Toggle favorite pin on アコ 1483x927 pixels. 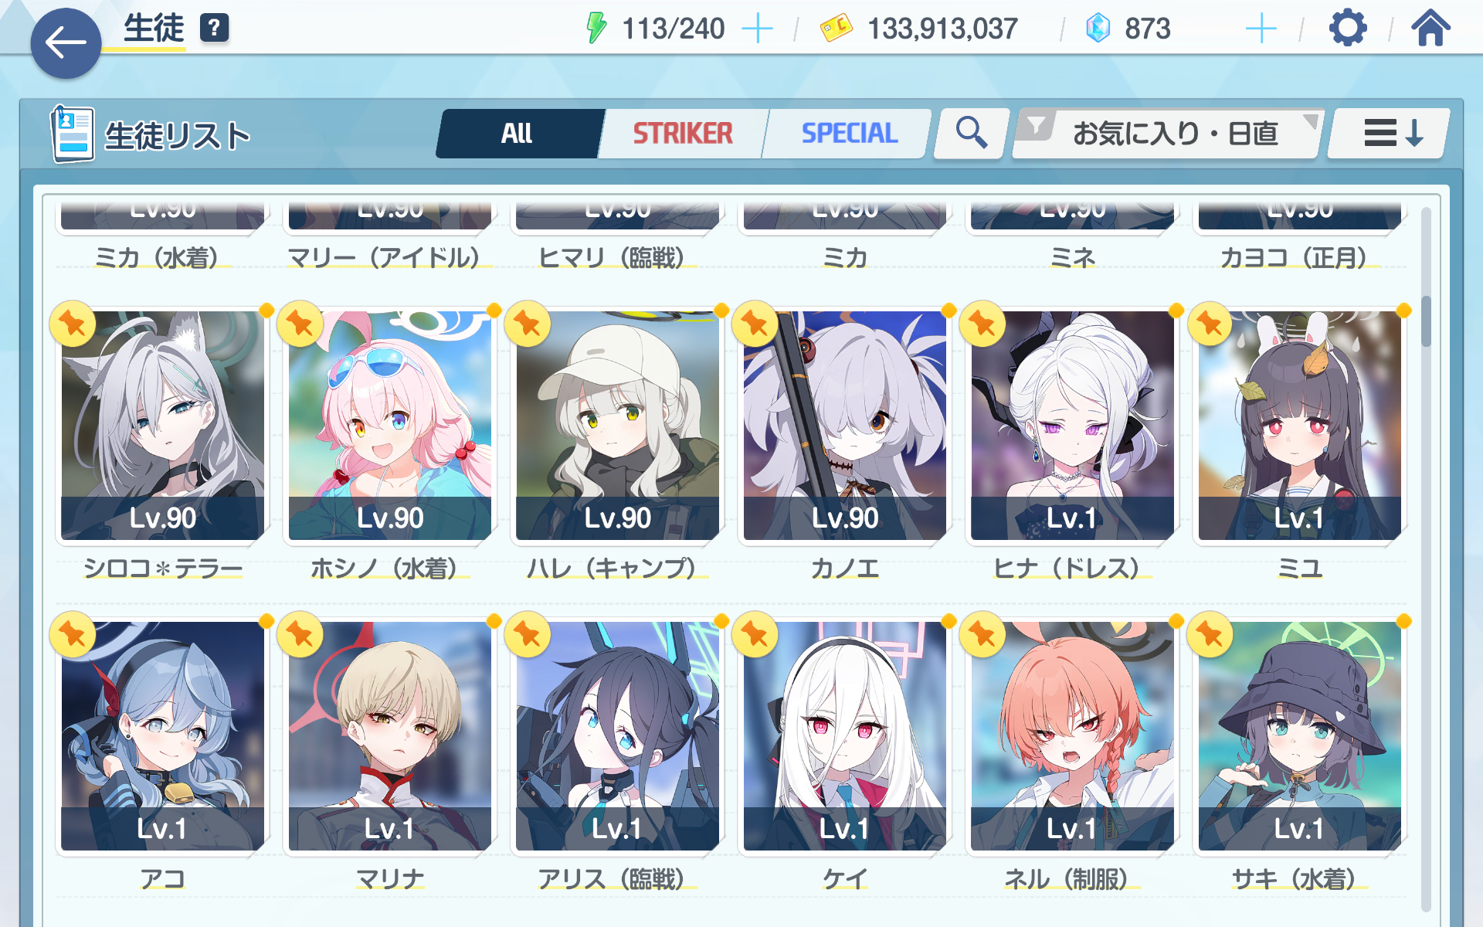click(73, 635)
